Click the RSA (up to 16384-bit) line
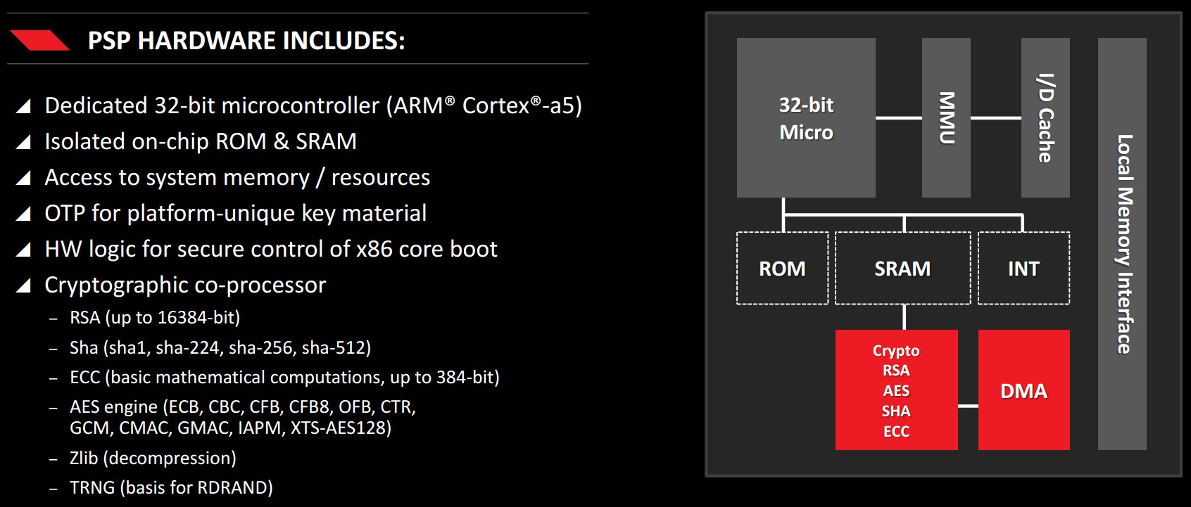Viewport: 1191px width, 507px height. [x=155, y=318]
